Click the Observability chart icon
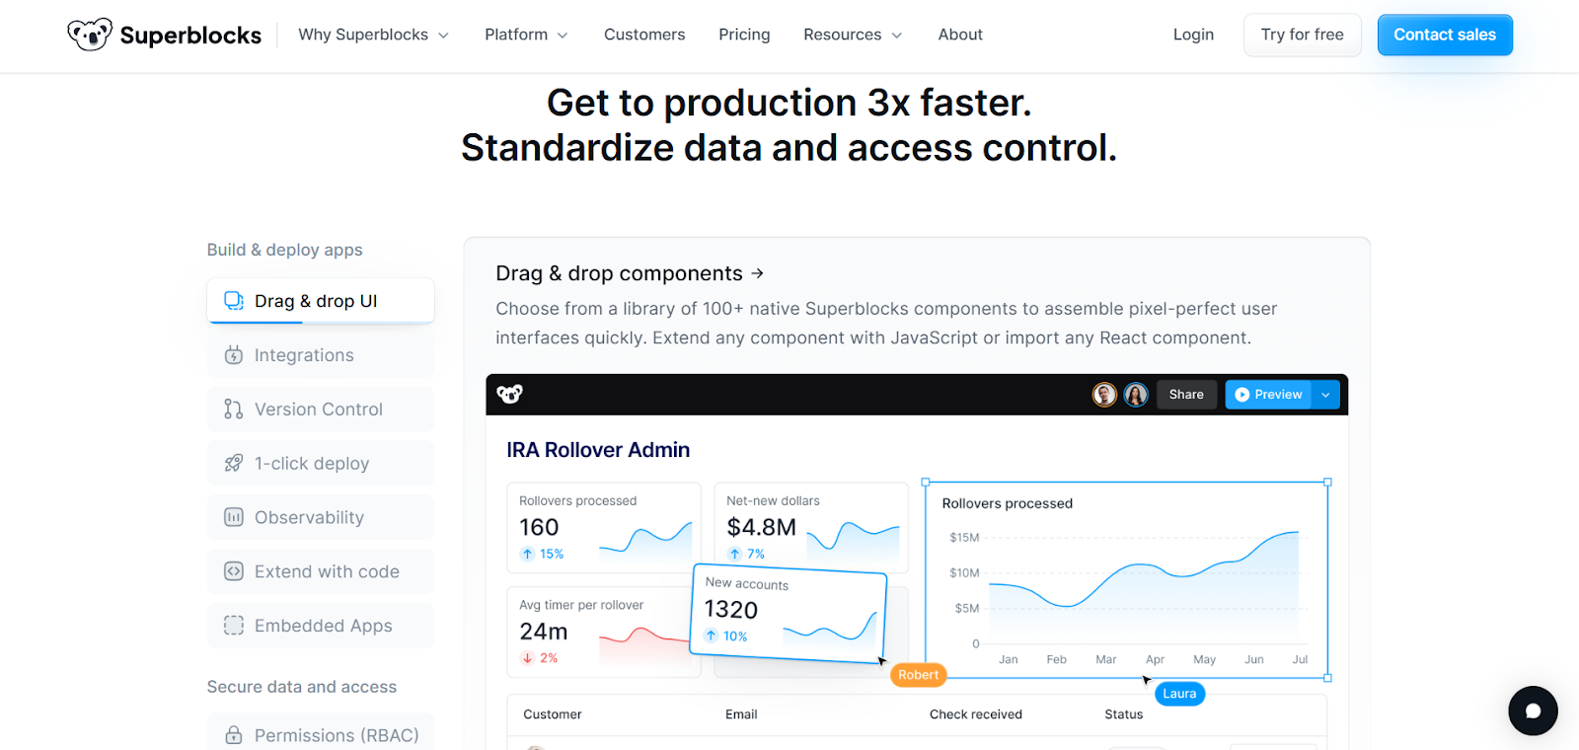This screenshot has width=1579, height=750. [x=234, y=517]
